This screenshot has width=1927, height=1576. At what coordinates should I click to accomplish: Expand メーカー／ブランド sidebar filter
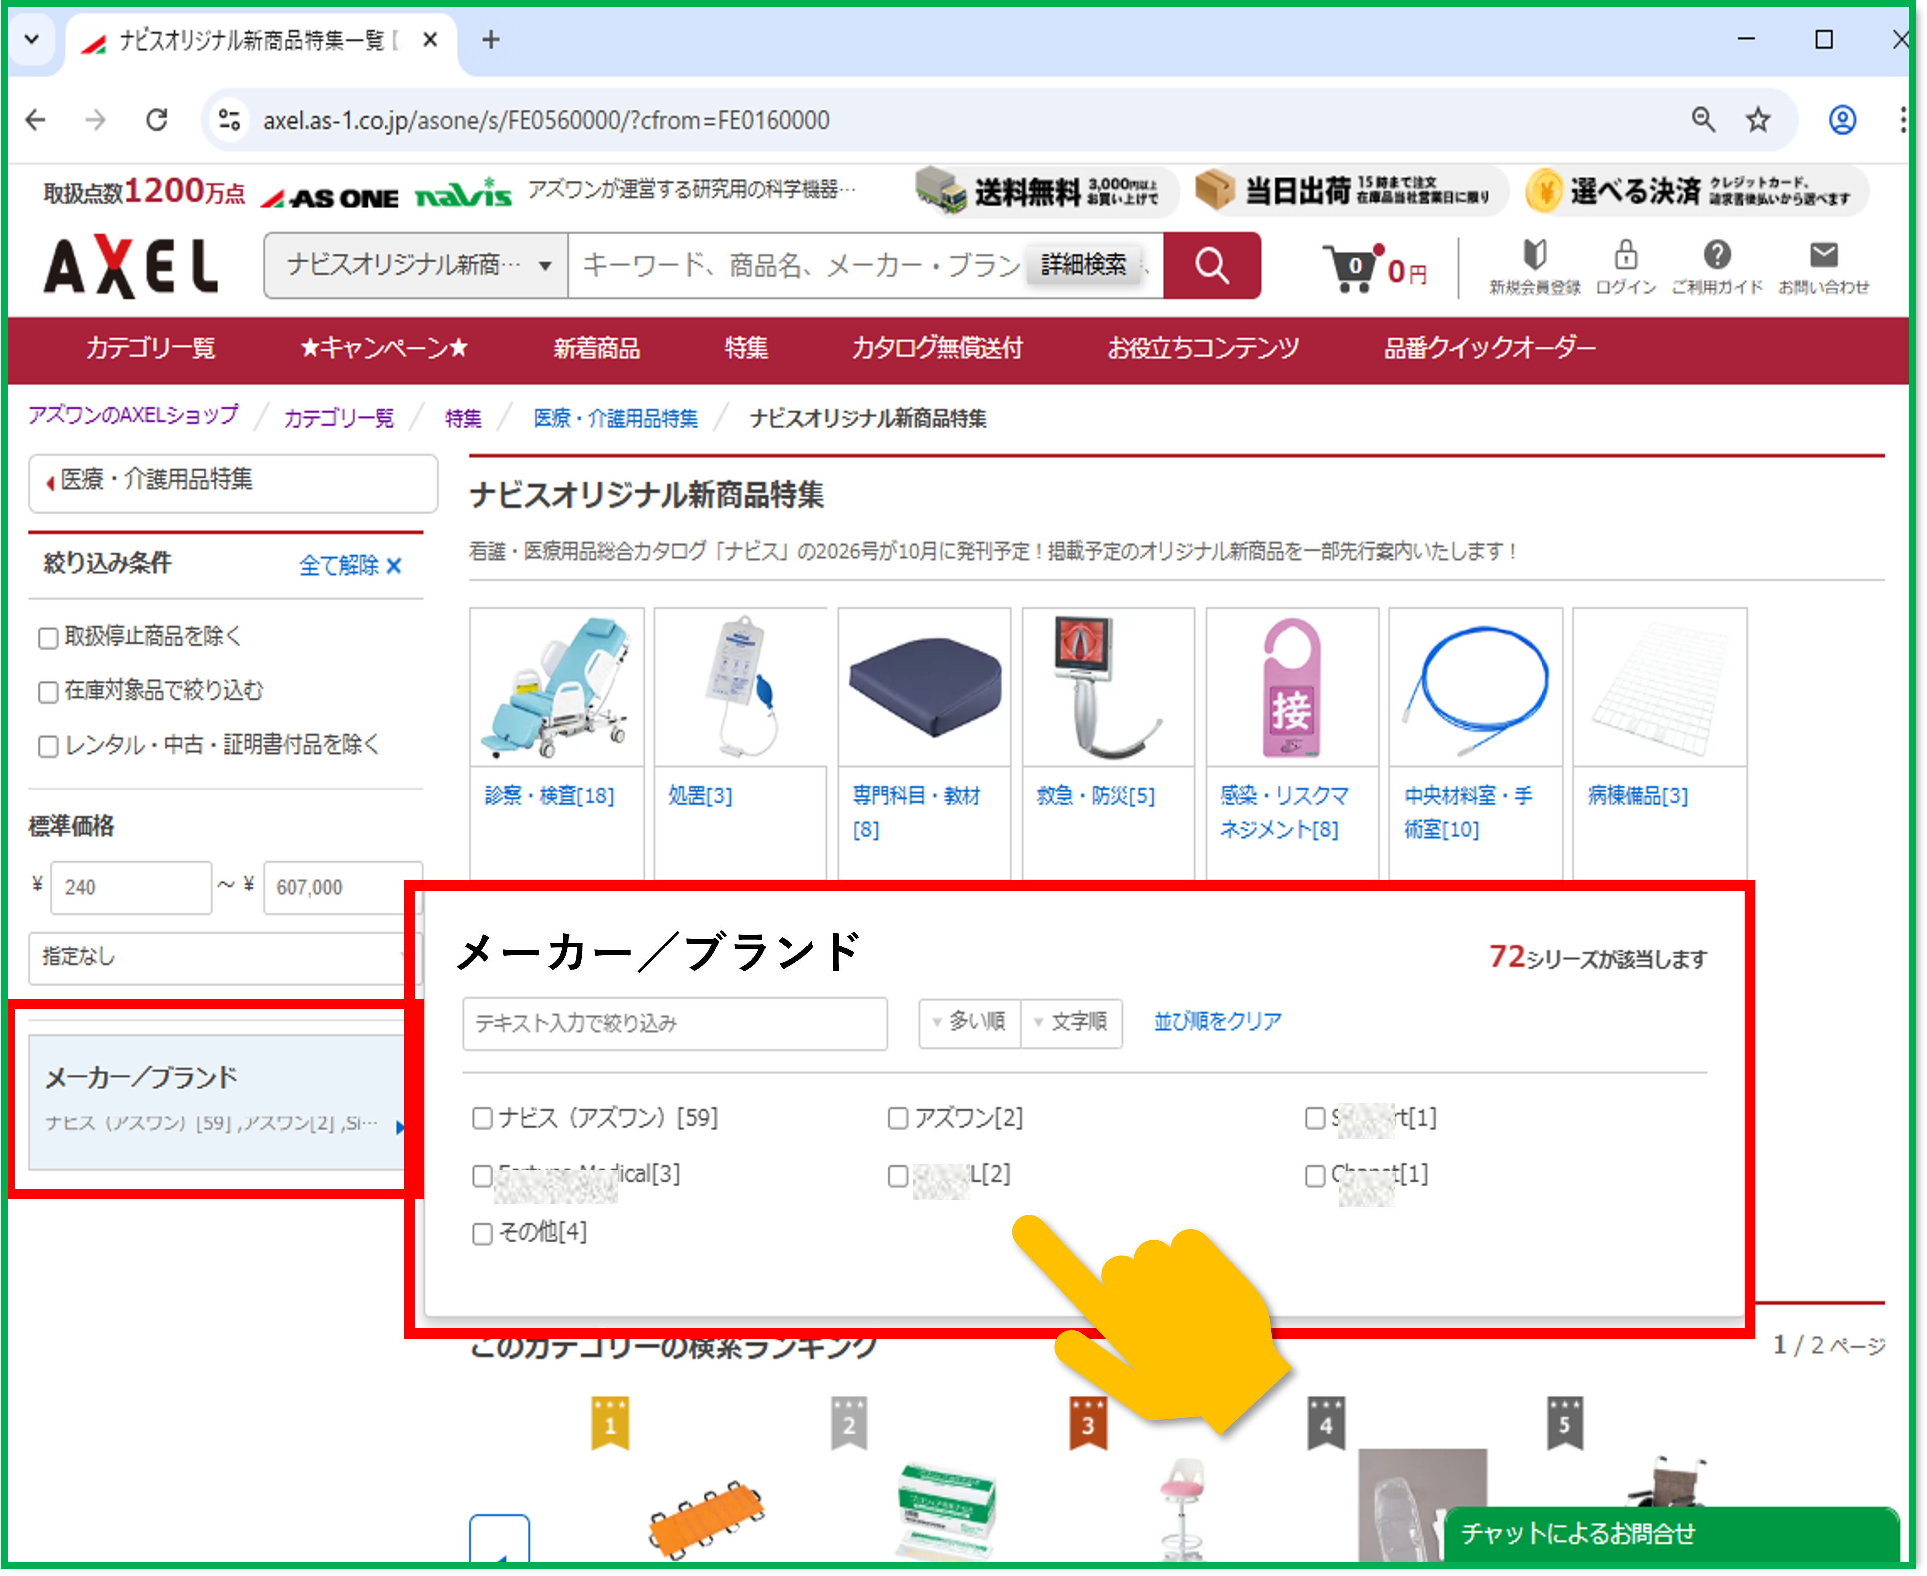pyautogui.click(x=218, y=1101)
